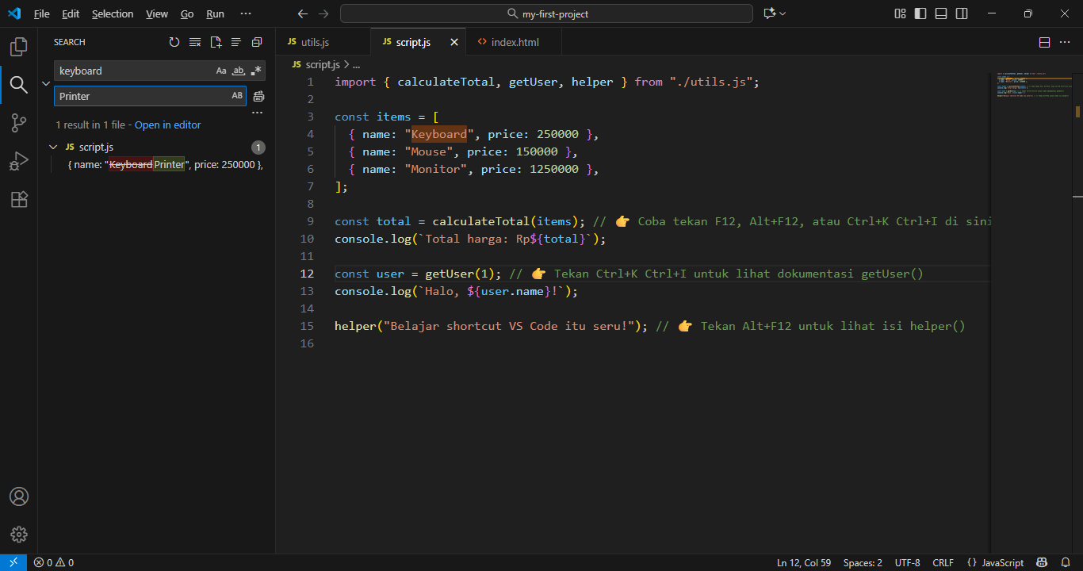The image size is (1083, 571).
Task: Open the Copilot chat dropdown
Action: pyautogui.click(x=783, y=13)
